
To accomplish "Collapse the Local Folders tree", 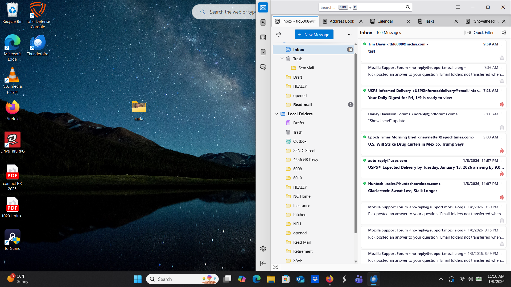I will tap(277, 114).
